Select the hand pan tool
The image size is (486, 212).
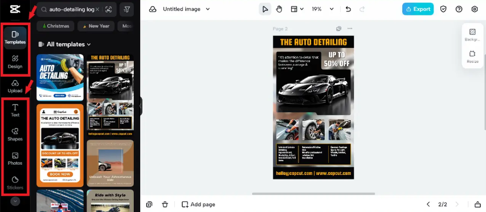[279, 9]
